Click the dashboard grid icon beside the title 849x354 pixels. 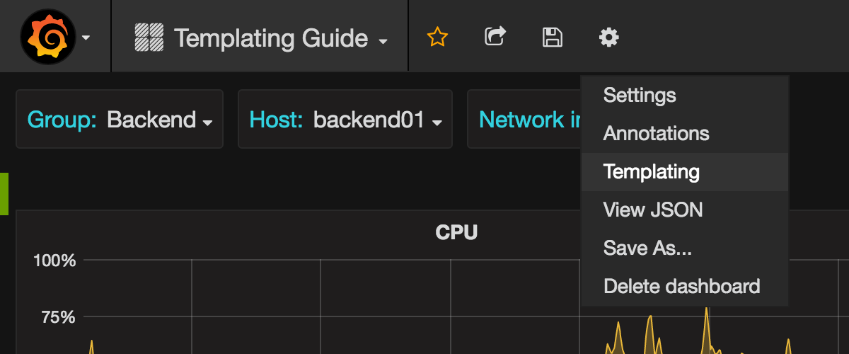point(149,38)
